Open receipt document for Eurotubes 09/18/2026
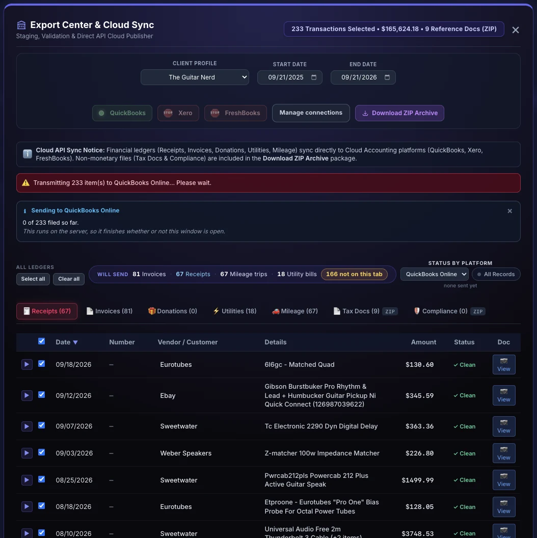The height and width of the screenshot is (538, 537). tap(504, 364)
